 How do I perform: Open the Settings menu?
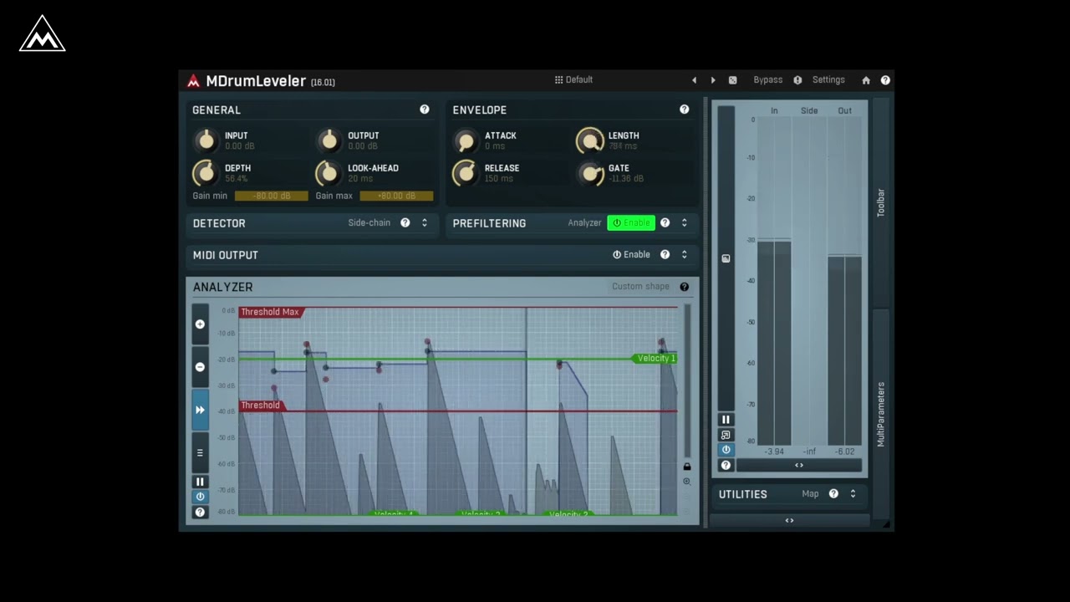pos(828,80)
